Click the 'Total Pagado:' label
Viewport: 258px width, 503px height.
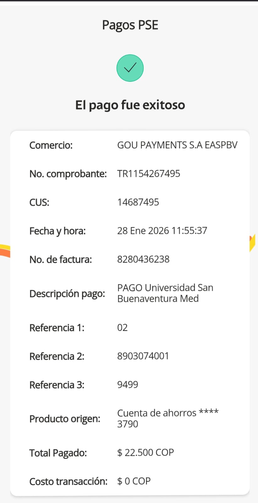[x=58, y=453]
